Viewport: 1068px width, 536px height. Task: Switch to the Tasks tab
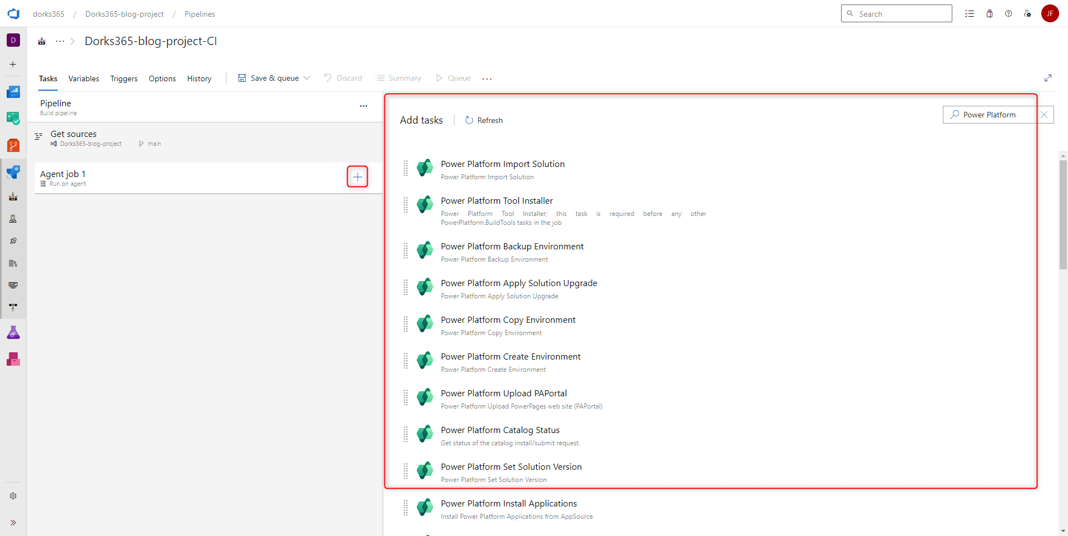point(48,78)
